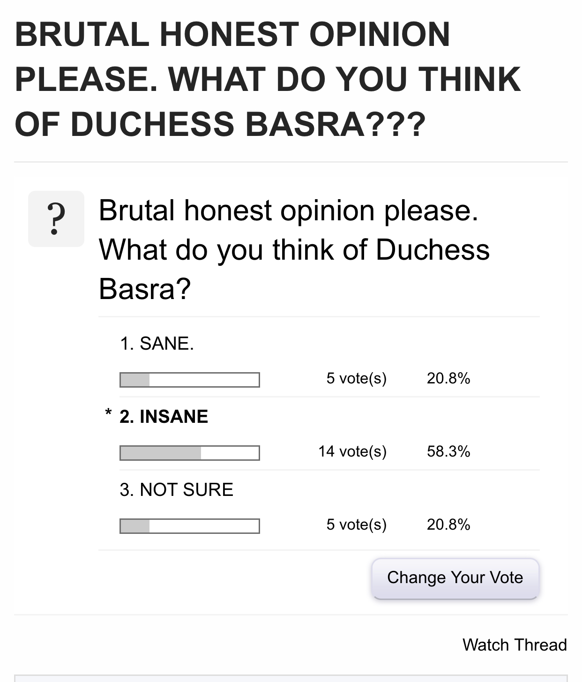Image resolution: width=582 pixels, height=682 pixels.
Task: Select the '3. NOT SURE' option label
Action: tap(176, 490)
